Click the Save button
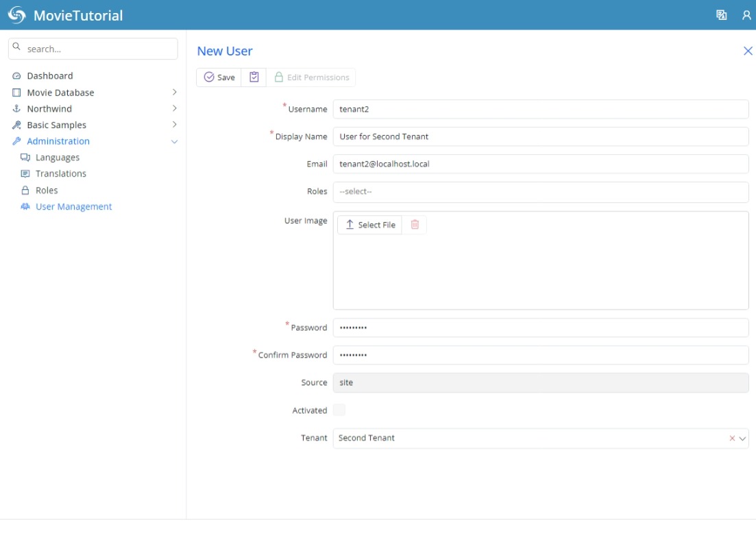Screen dimensions: 756x548 219,77
